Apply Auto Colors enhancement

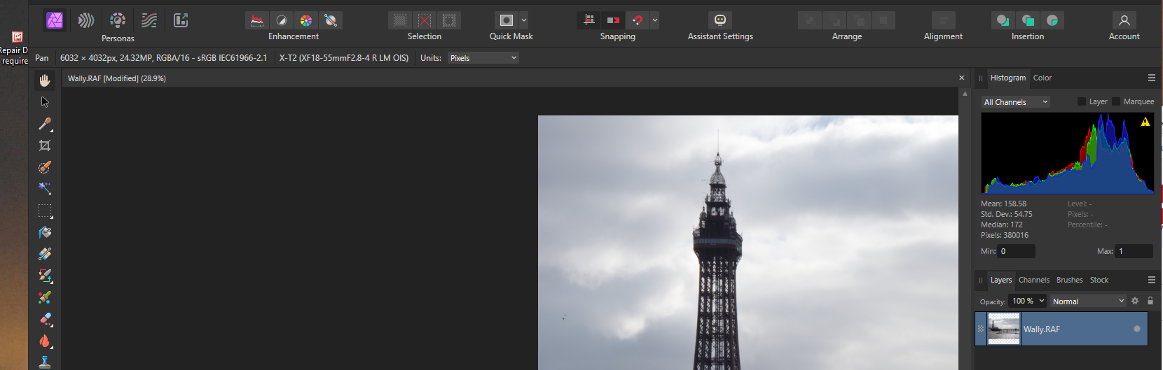click(306, 20)
